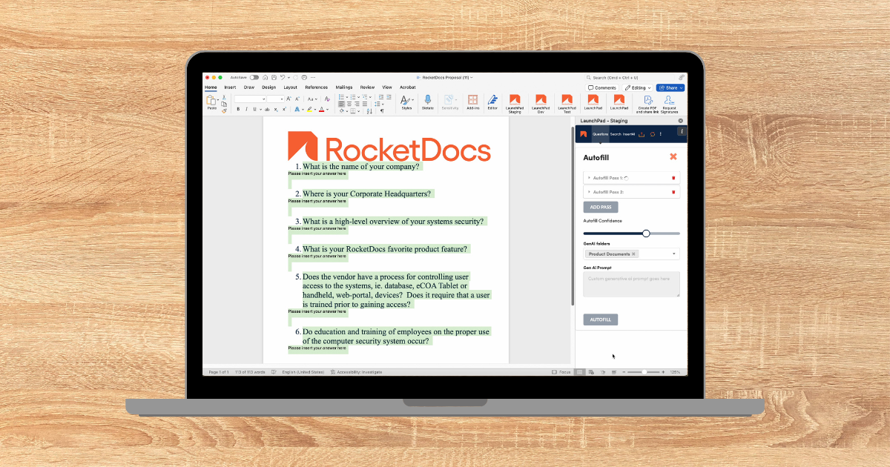Image resolution: width=890 pixels, height=467 pixels.
Task: Click the Gen AI Prompt text field
Action: point(632,284)
